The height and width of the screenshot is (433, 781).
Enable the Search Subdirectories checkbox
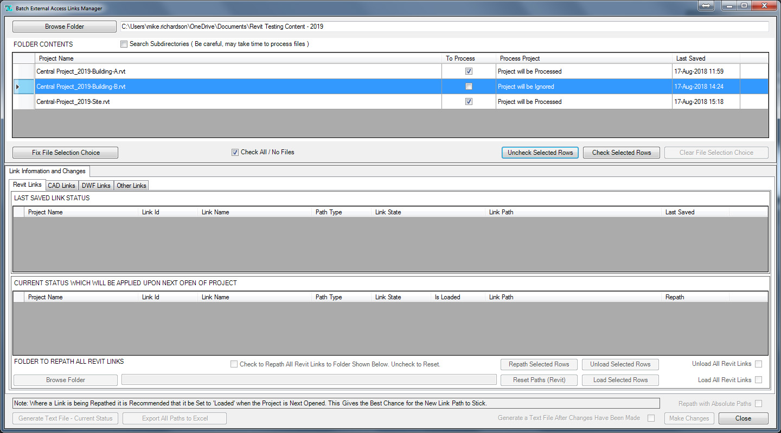click(x=124, y=44)
